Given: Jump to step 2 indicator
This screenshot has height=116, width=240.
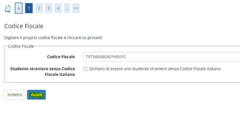Looking at the screenshot, I should tap(39, 8).
